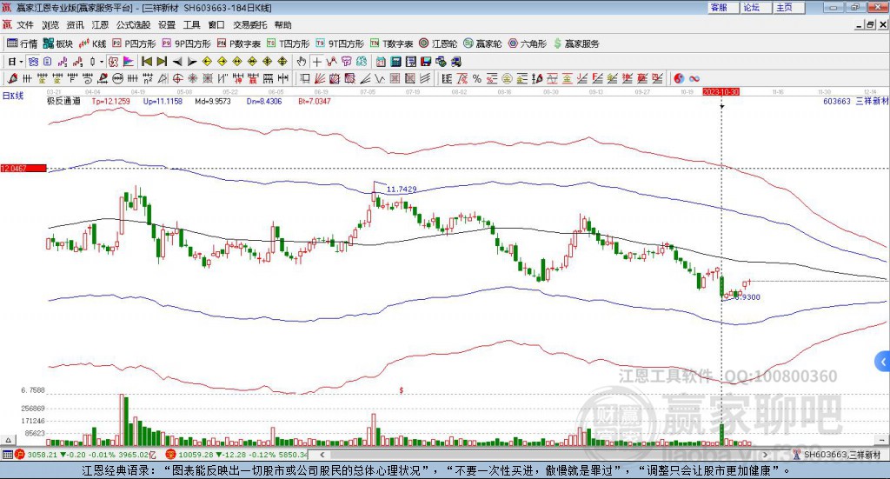Open the calendar icon in toolbar

point(381,62)
